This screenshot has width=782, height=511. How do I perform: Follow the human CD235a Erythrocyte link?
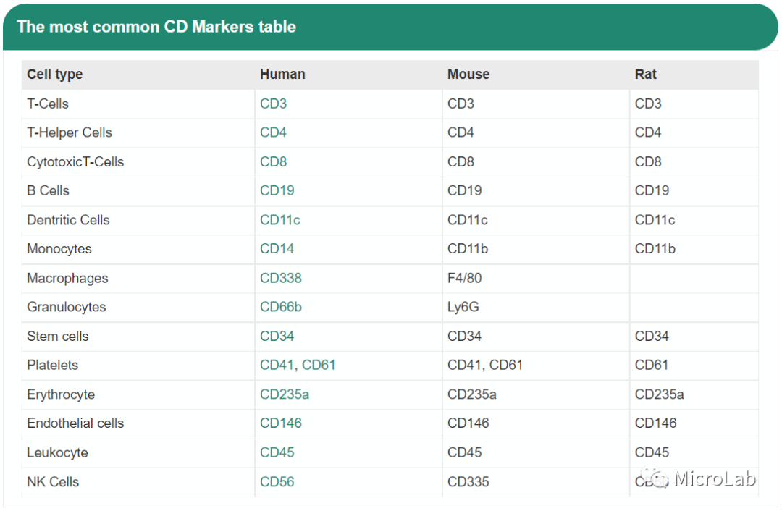click(x=285, y=394)
